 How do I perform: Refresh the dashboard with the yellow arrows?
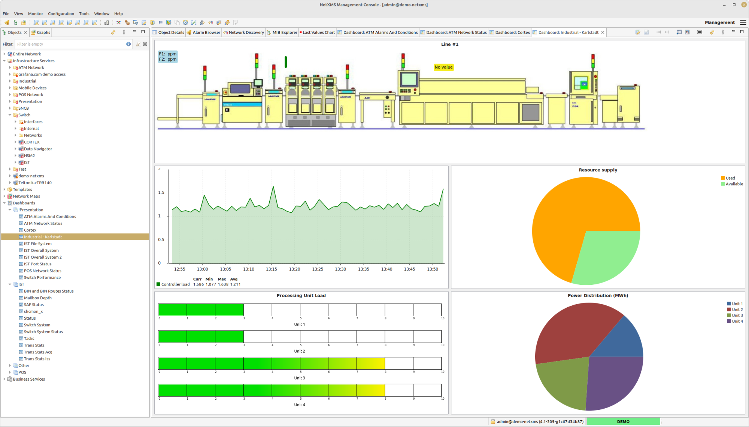(x=712, y=32)
